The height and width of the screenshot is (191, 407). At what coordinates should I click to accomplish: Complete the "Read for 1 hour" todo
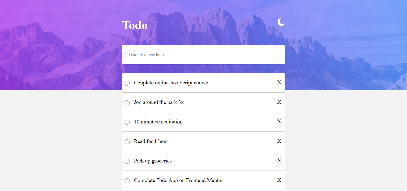point(127,142)
